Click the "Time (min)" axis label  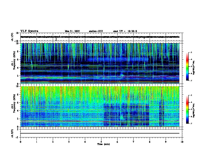[x=104, y=144]
